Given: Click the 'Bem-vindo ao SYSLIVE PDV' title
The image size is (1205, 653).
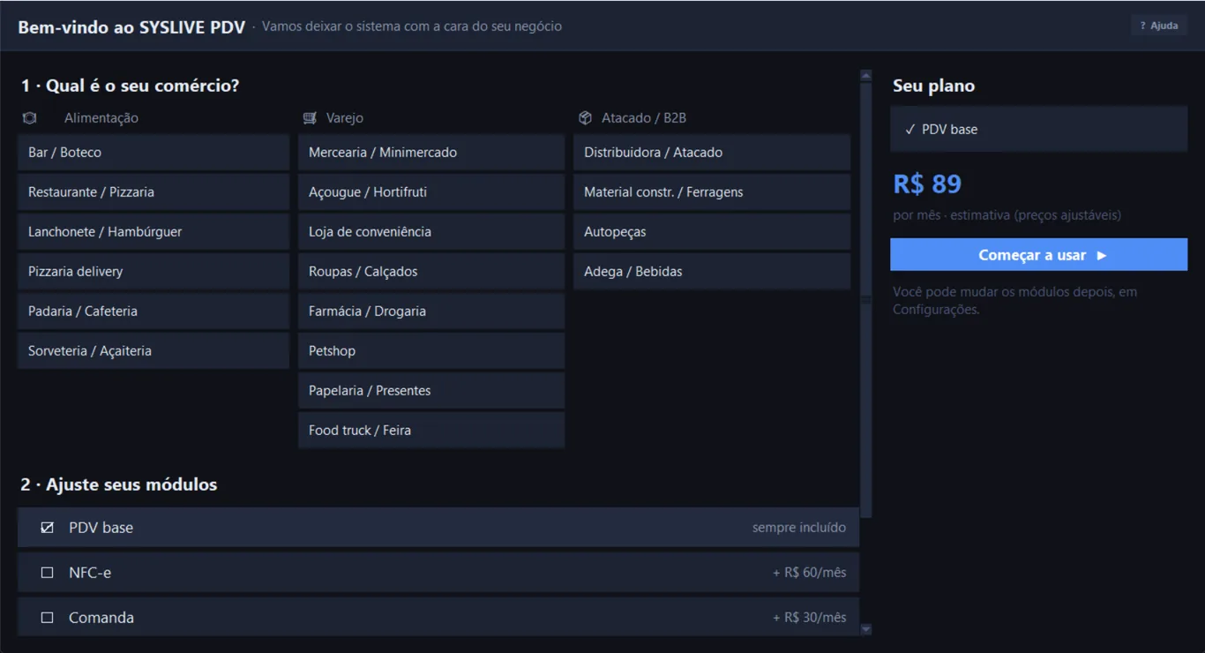Looking at the screenshot, I should [131, 26].
